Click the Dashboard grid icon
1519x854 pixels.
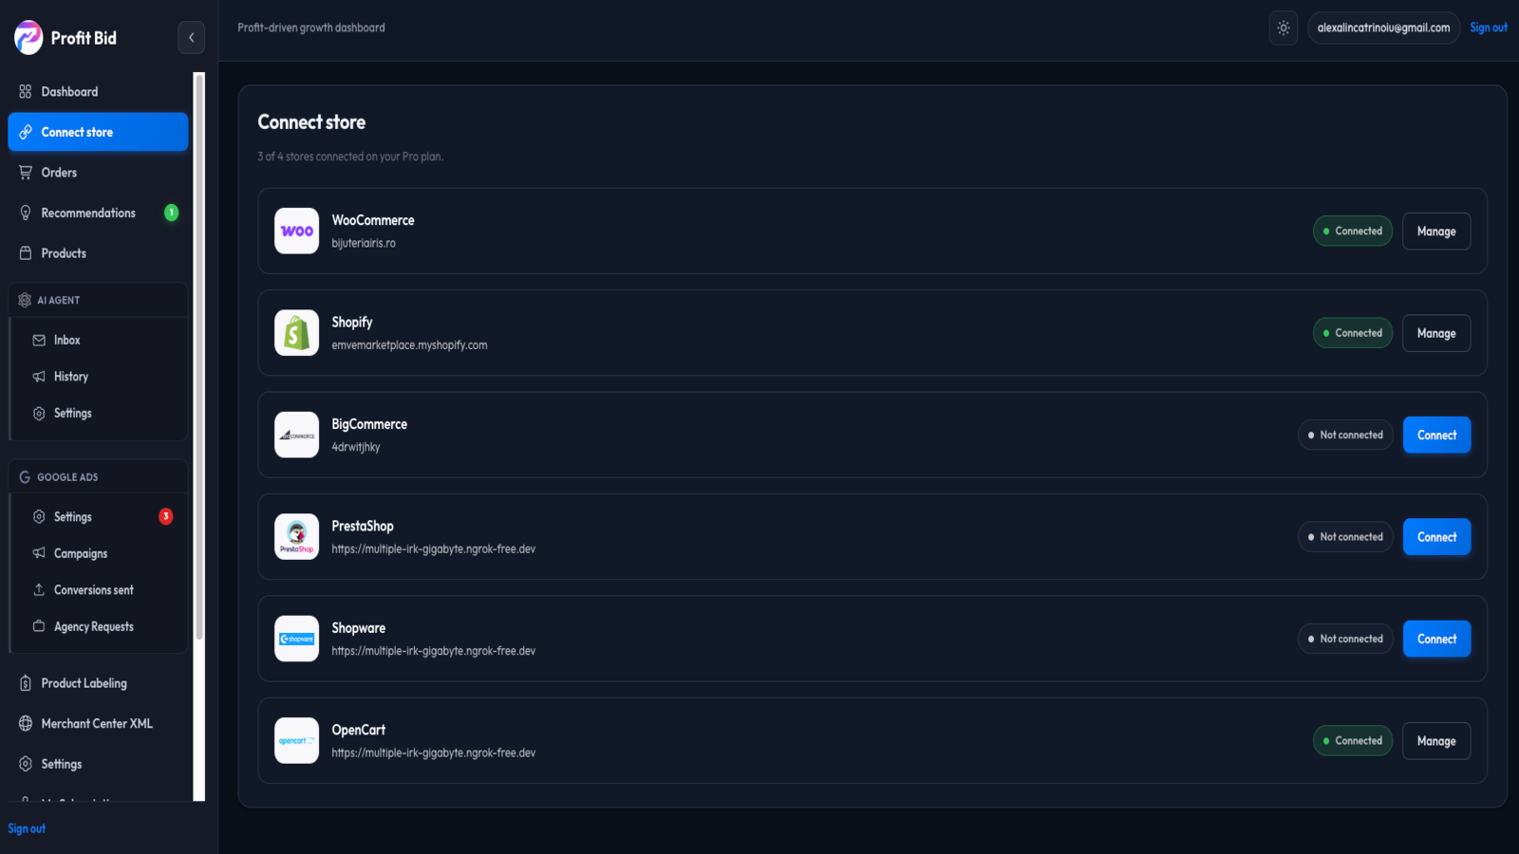tap(26, 92)
